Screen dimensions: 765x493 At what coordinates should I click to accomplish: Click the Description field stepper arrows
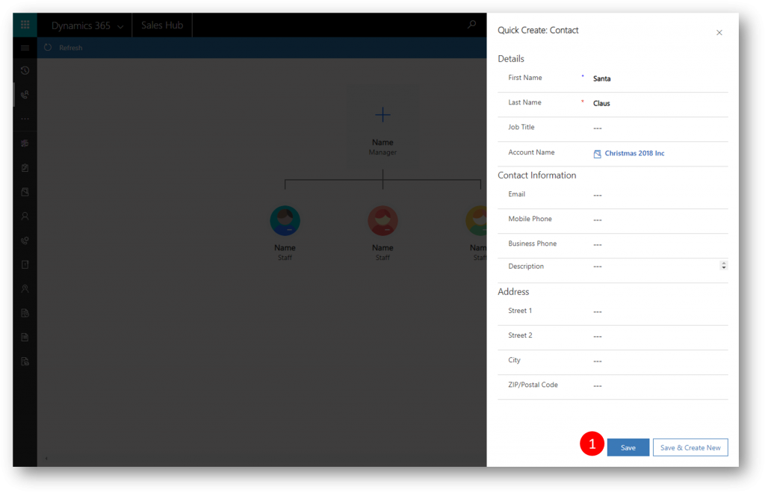(723, 265)
